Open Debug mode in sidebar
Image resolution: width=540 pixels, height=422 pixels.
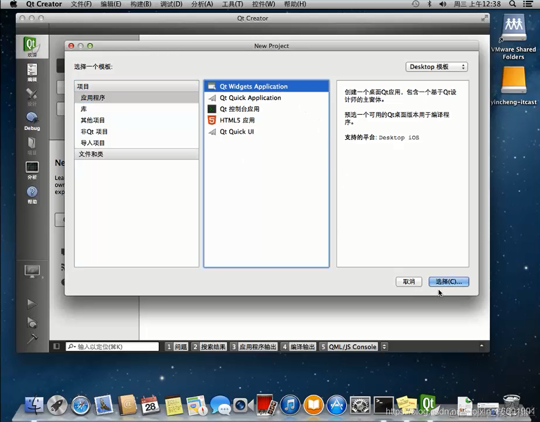pyautogui.click(x=32, y=121)
